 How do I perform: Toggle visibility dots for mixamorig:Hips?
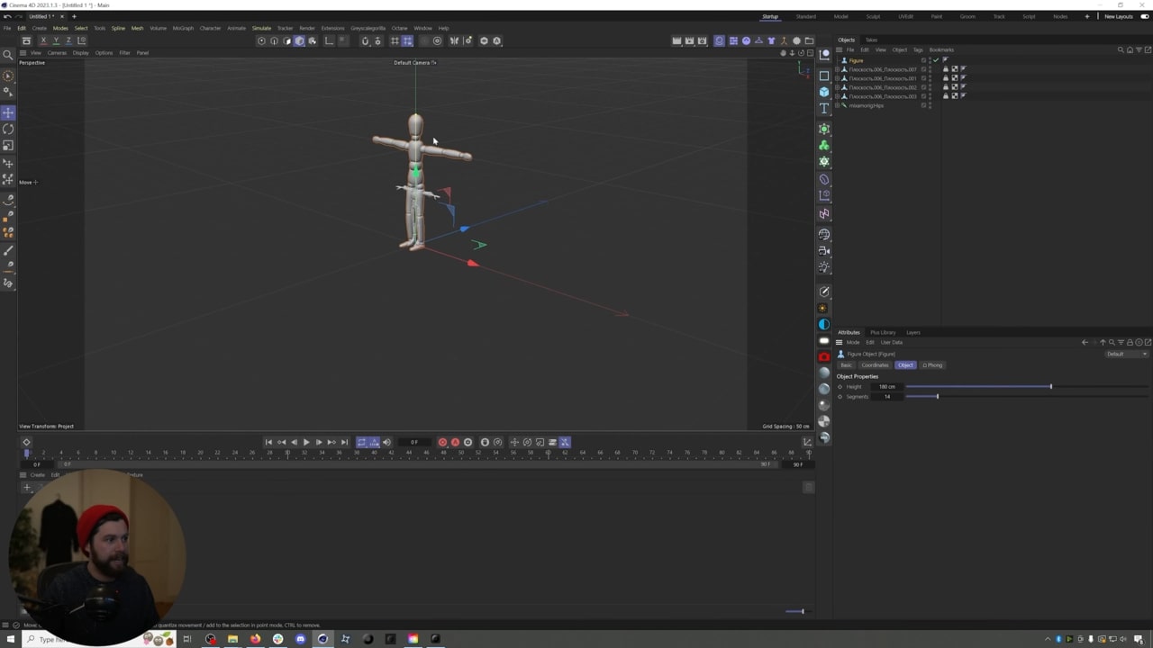tap(930, 105)
